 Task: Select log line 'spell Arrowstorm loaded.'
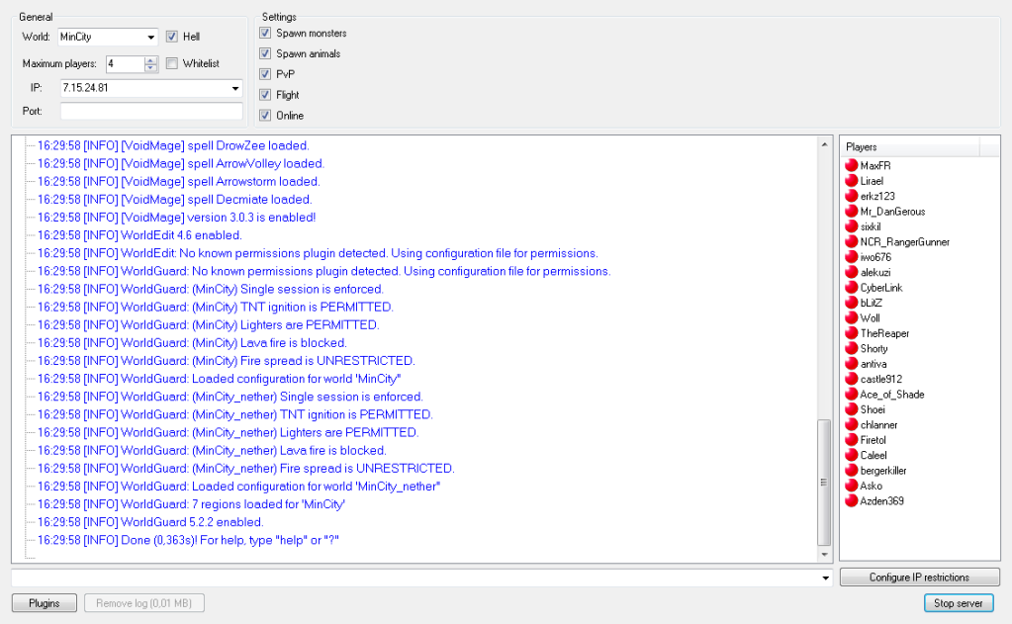pos(178,182)
